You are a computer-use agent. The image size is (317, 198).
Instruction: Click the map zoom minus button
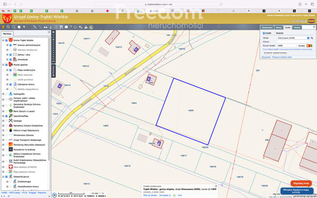53,62
